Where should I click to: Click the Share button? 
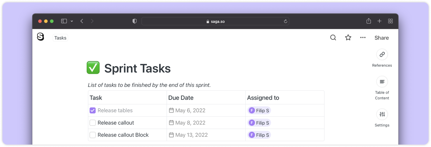[x=382, y=38]
